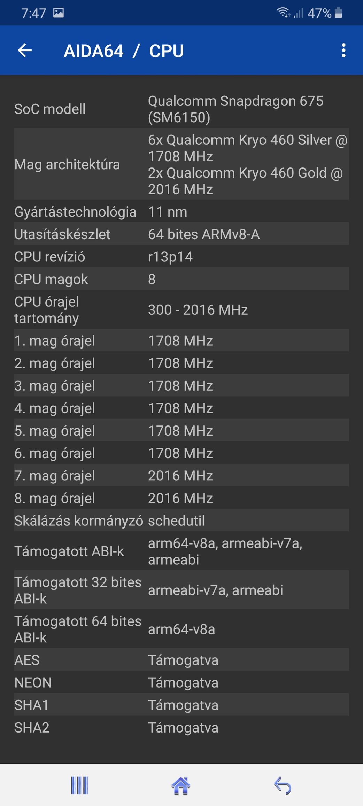Screen dimensions: 363x806
Task: Select the AIDA64 / CPU title
Action: click(x=124, y=51)
